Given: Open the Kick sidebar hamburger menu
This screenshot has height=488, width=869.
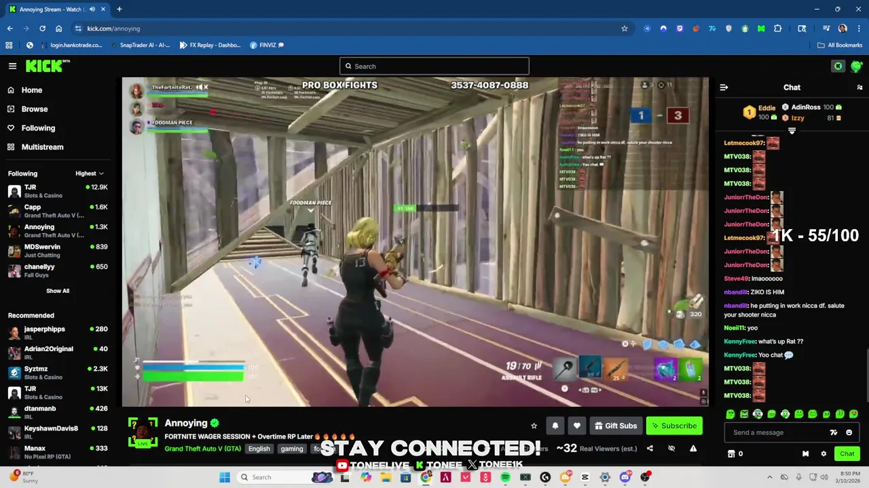Looking at the screenshot, I should tap(12, 66).
